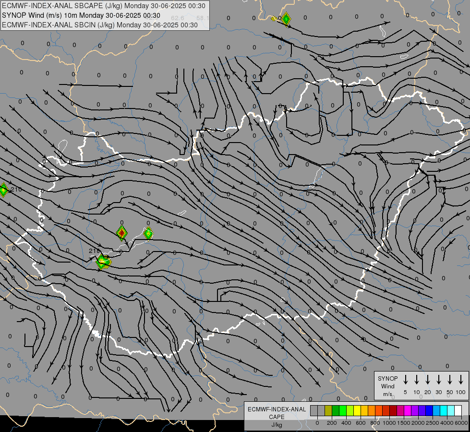470x432 pixels.
Task: Click the wind legend arrow above 100
Action: tap(461, 380)
